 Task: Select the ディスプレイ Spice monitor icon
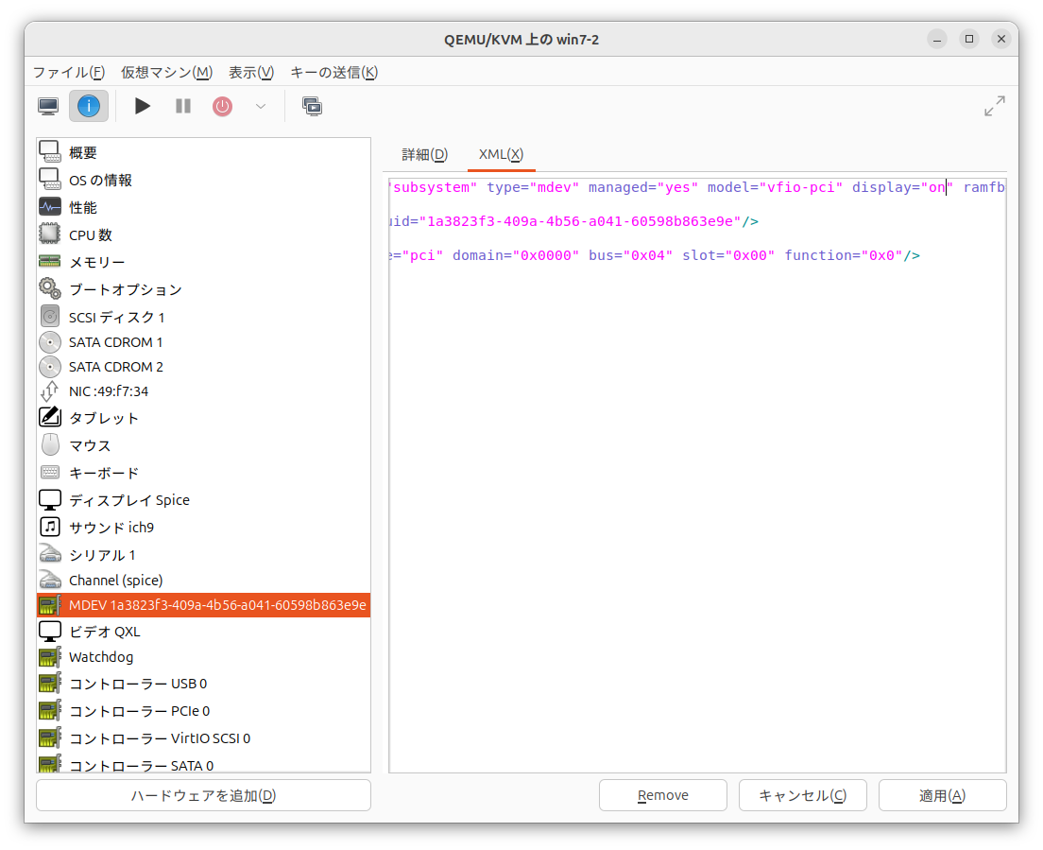(x=50, y=500)
